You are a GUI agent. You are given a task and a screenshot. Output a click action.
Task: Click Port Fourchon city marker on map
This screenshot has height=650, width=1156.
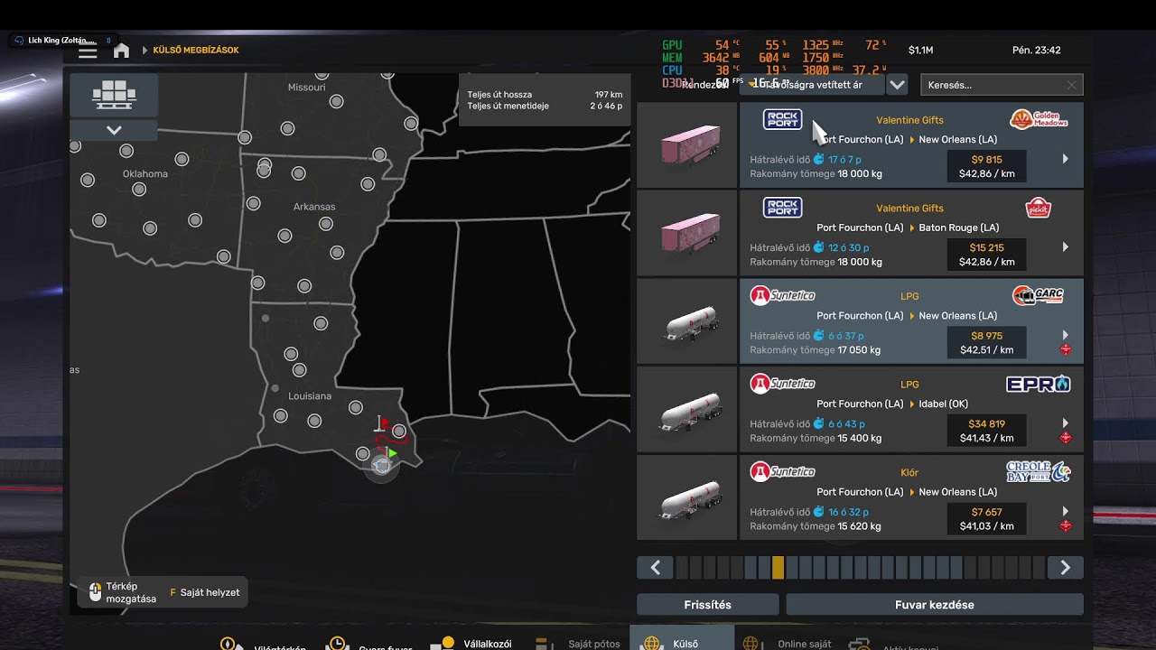[382, 465]
